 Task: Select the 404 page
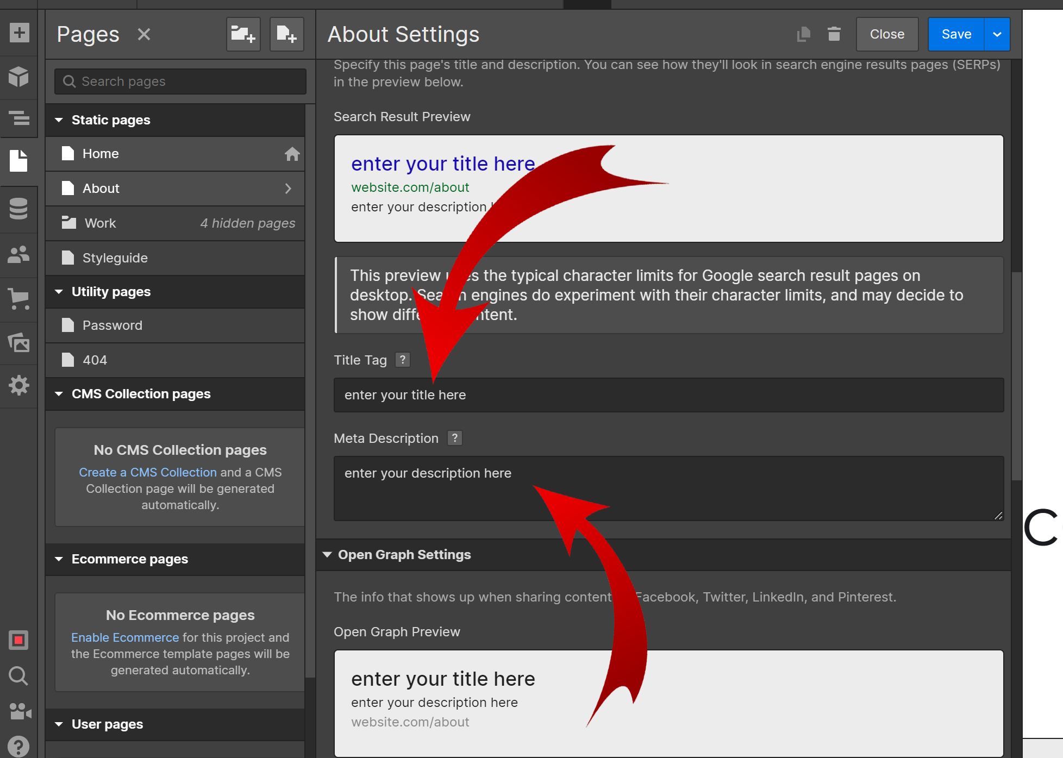(x=175, y=360)
